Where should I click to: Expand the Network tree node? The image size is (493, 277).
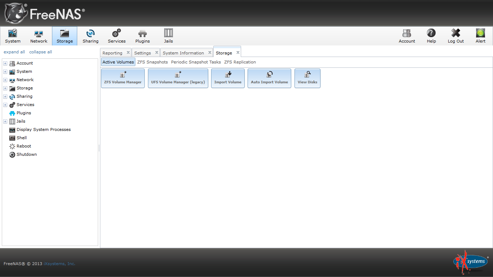coord(5,80)
